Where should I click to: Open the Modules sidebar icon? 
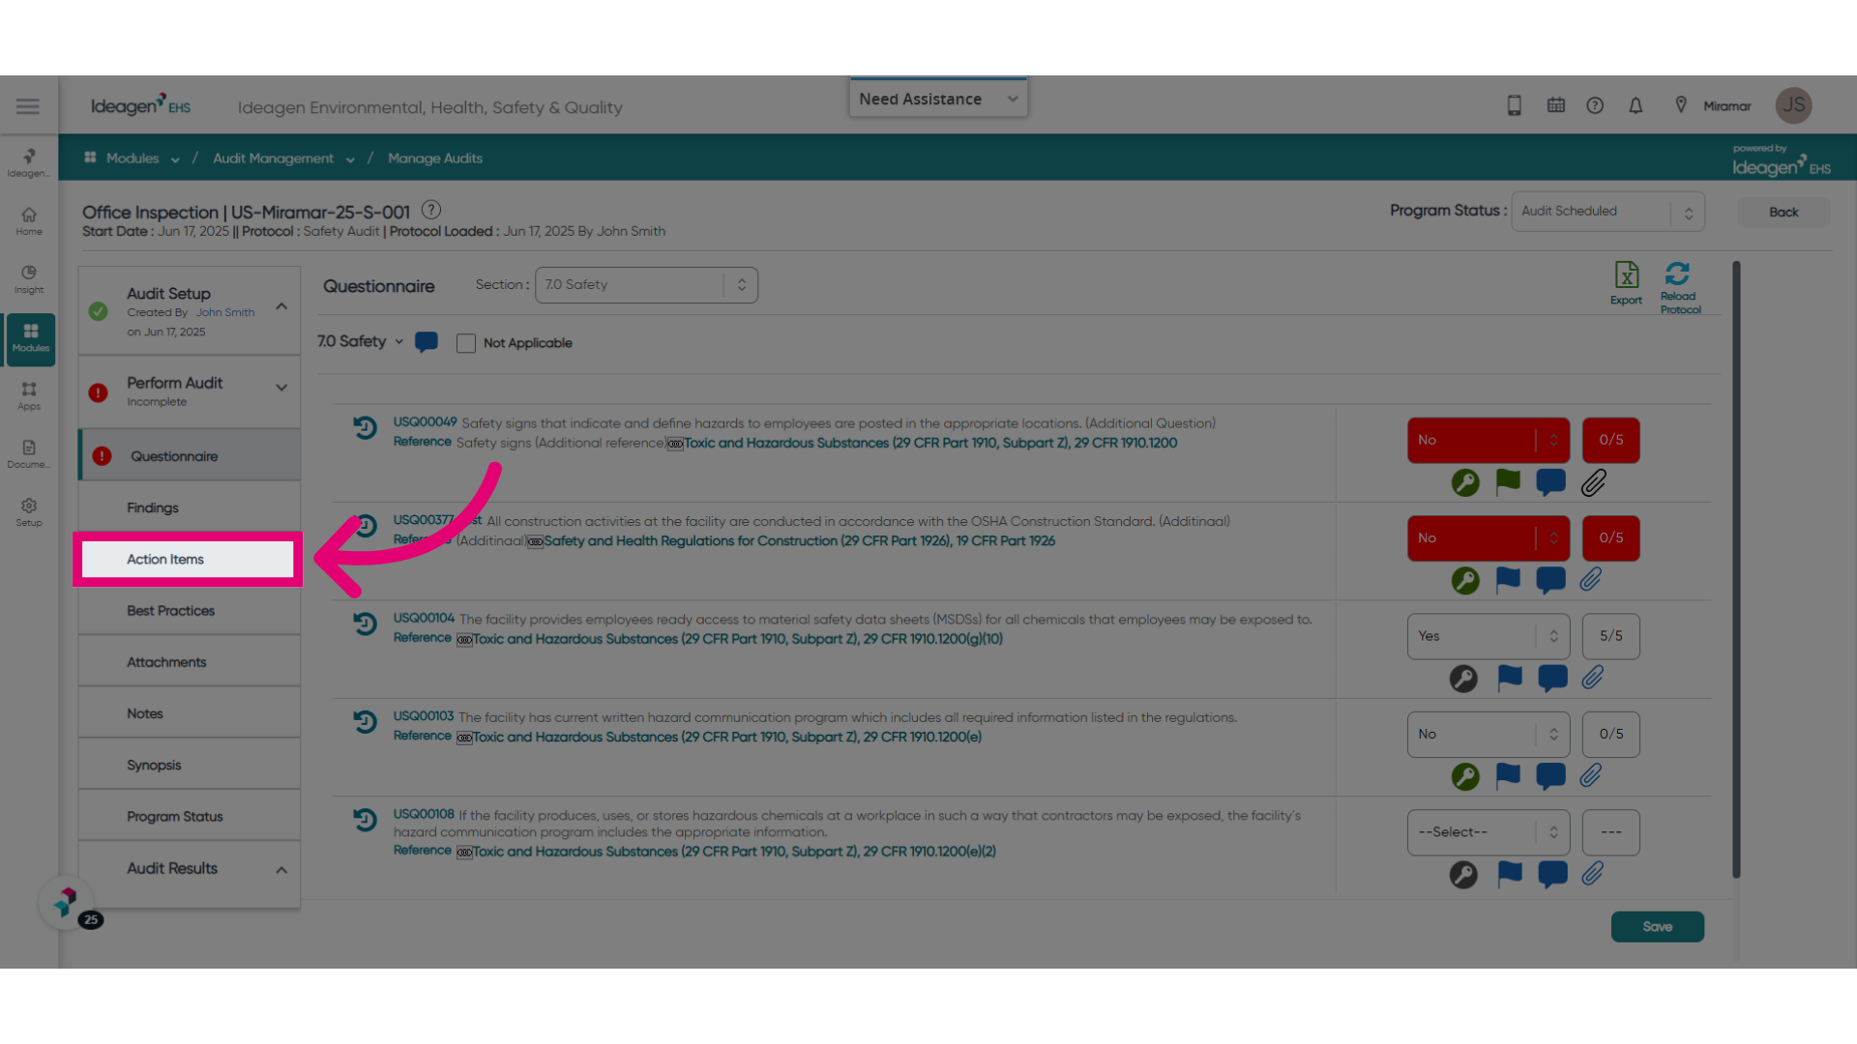pos(30,338)
